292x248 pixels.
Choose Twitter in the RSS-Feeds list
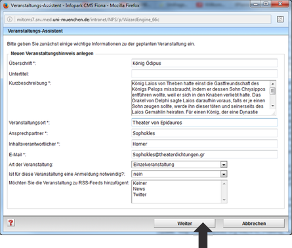point(140,195)
